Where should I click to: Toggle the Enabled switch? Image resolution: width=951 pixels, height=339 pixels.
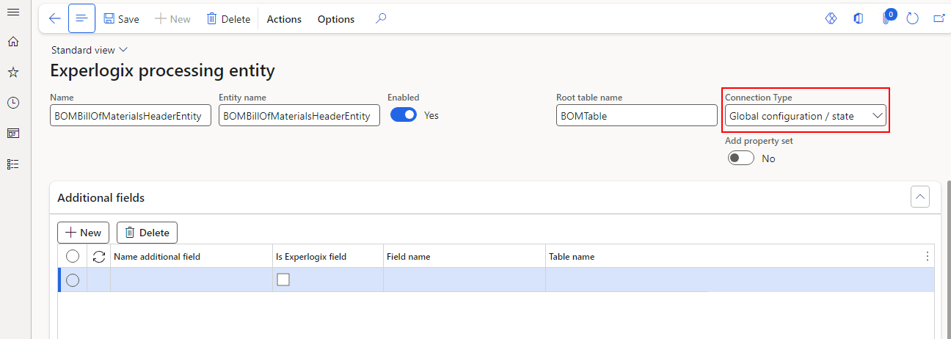[404, 115]
